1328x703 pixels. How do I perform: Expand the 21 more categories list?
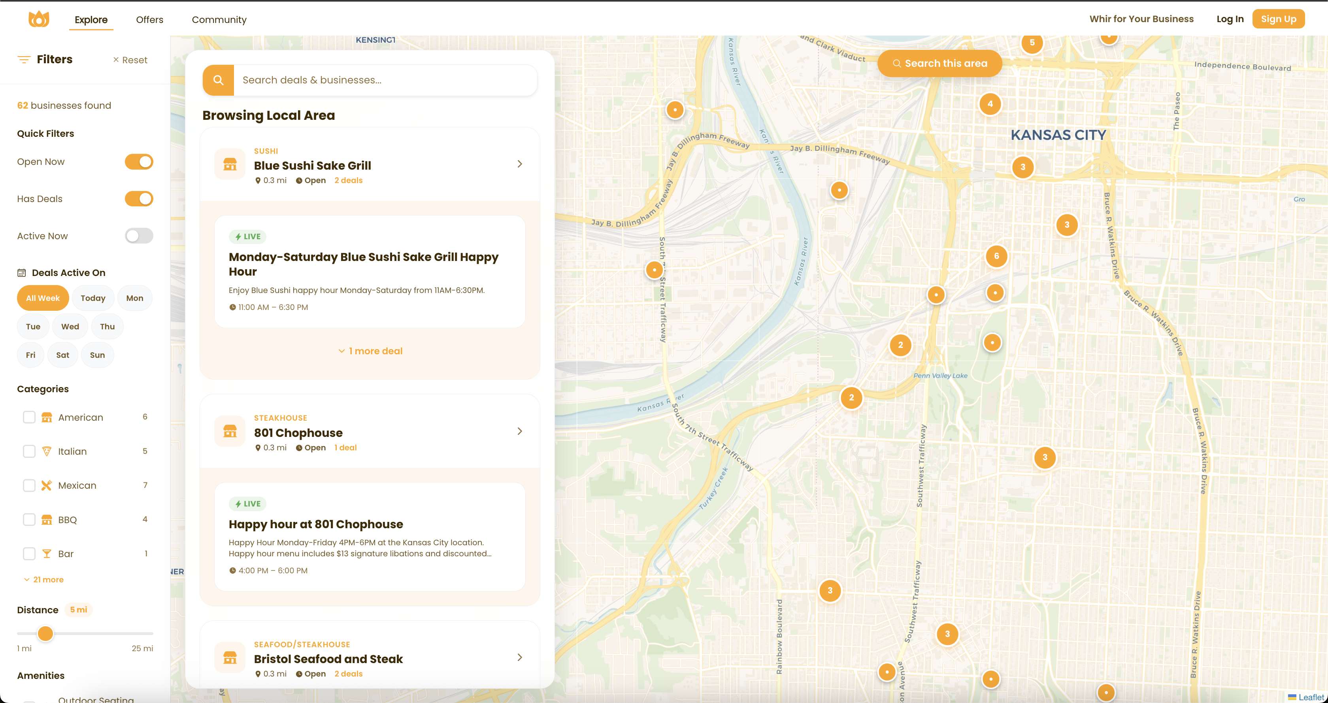coord(44,580)
